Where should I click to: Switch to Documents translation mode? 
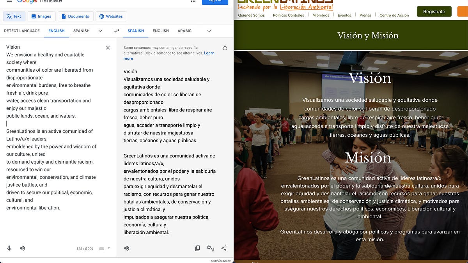[76, 16]
